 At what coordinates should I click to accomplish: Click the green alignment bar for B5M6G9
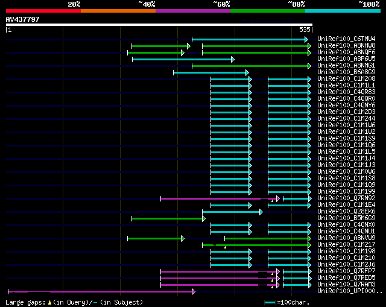[x=169, y=218]
